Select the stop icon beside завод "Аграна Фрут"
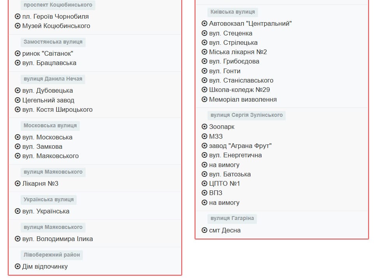The height and width of the screenshot is (278, 376). point(204,146)
